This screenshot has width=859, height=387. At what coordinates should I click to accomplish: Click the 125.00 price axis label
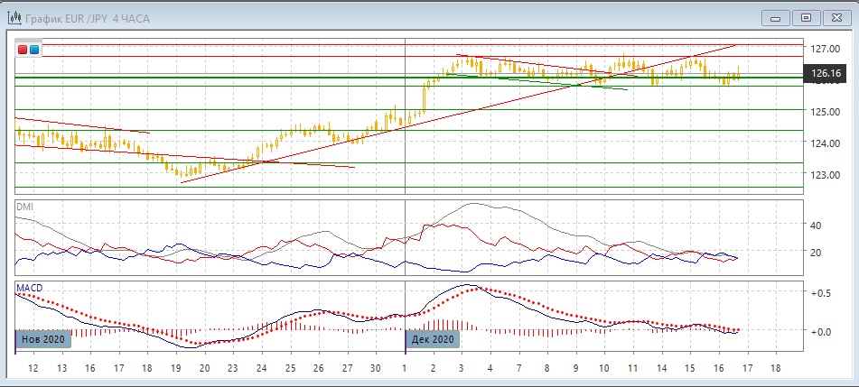[x=826, y=112]
